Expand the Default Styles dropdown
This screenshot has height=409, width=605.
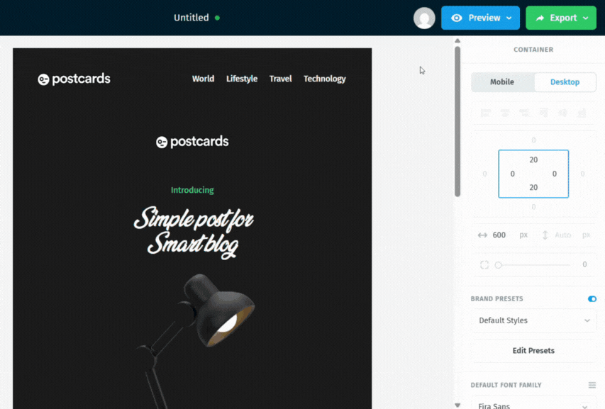533,320
